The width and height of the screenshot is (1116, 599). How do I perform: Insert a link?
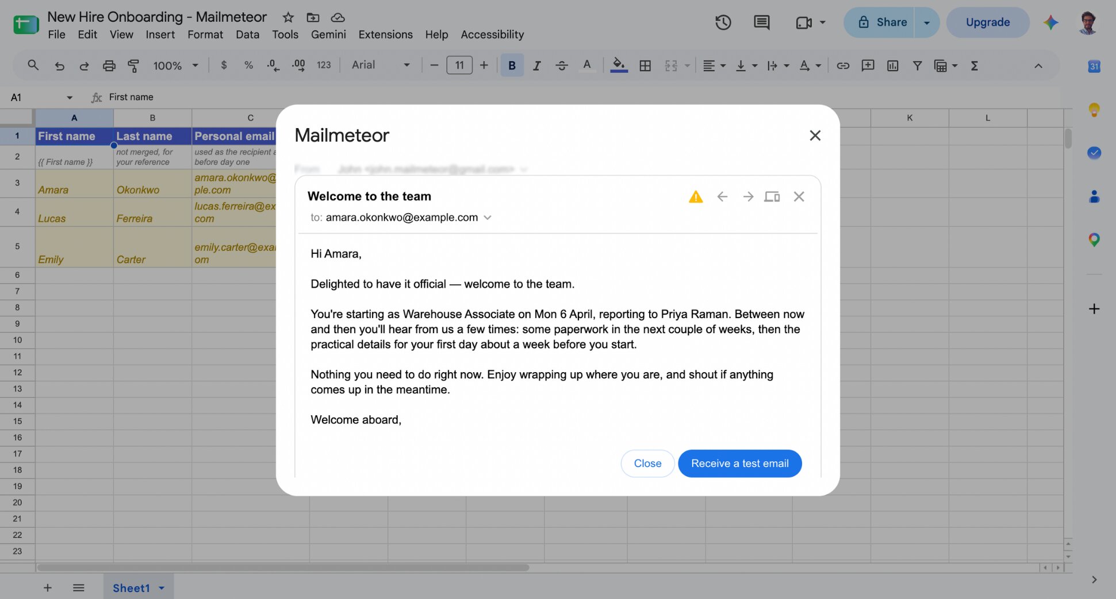coord(842,66)
